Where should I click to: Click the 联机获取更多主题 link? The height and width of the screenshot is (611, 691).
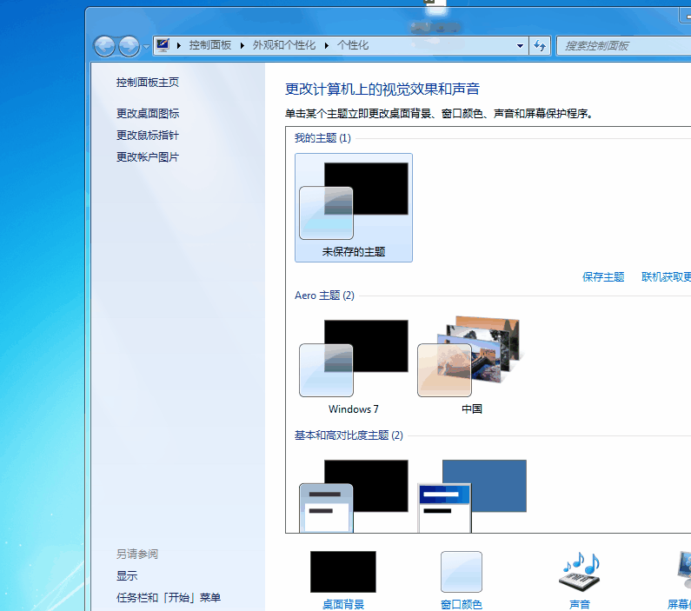pos(667,276)
